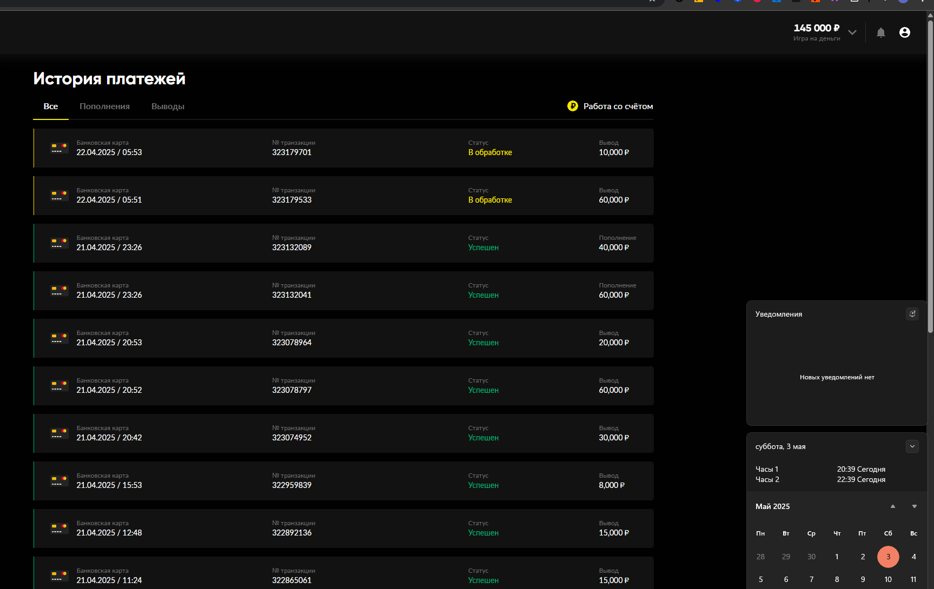The height and width of the screenshot is (589, 934).
Task: Expand the 145 000 ₽ balance dropdown
Action: pos(852,33)
